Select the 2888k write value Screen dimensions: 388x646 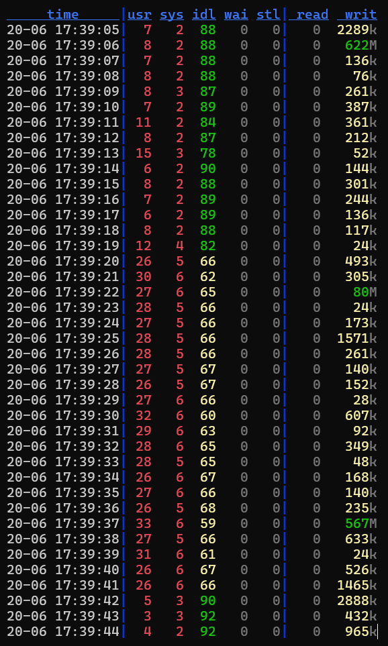click(x=356, y=600)
